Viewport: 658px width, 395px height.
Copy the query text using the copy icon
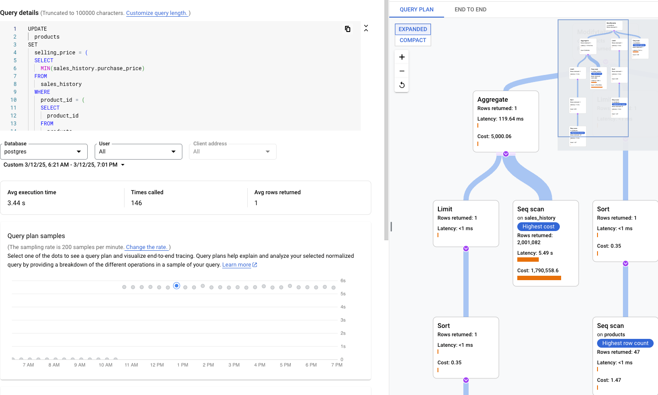coord(348,28)
